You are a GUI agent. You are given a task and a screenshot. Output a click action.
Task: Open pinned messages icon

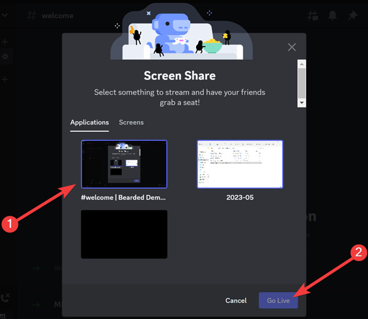pyautogui.click(x=352, y=16)
